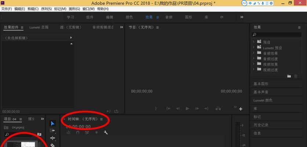
Task: Go to Out point in Program monitor
Action: (206, 108)
